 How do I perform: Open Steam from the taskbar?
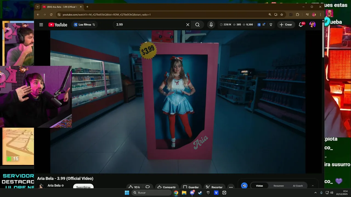pyautogui.click(x=200, y=193)
